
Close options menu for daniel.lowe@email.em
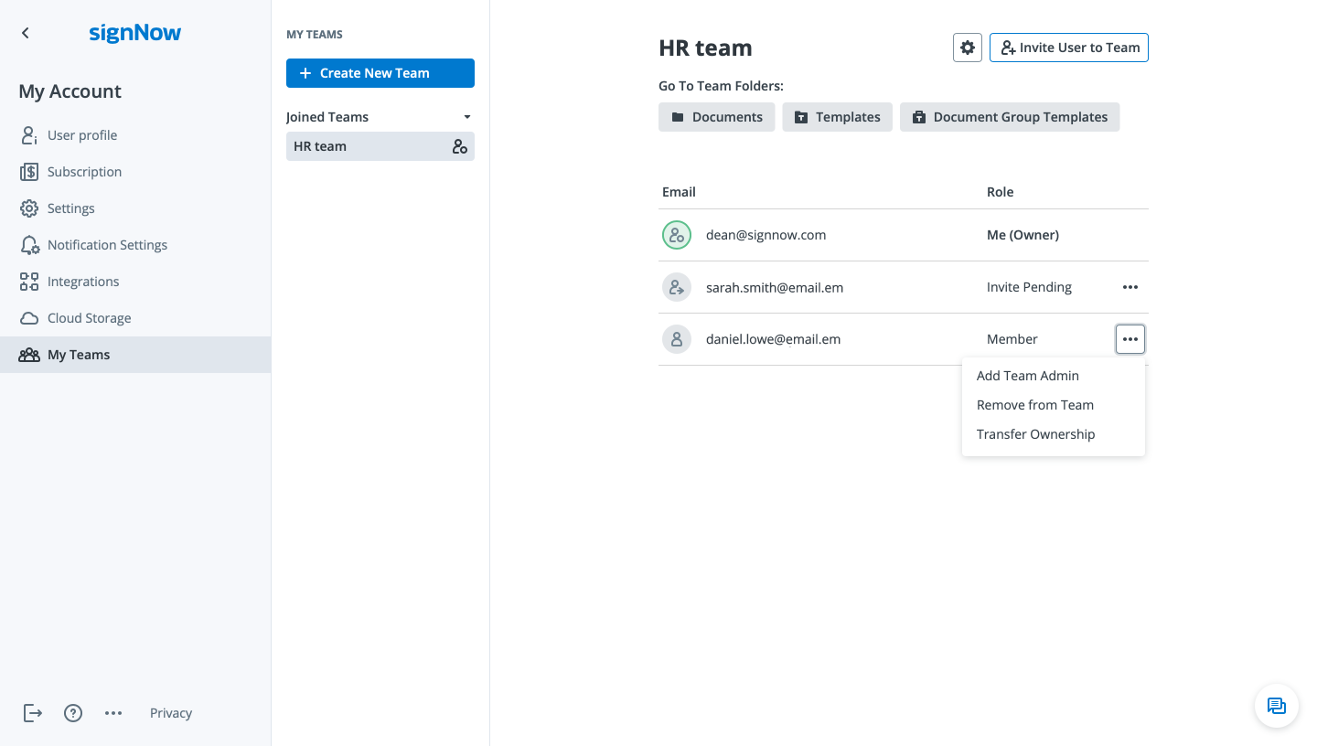[1130, 339]
